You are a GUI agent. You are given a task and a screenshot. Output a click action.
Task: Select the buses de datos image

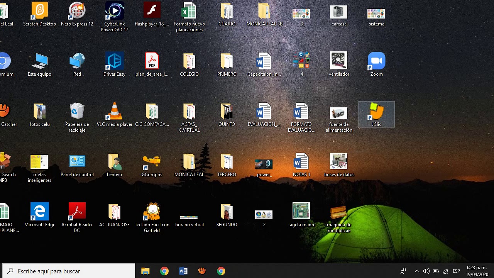pos(339,165)
